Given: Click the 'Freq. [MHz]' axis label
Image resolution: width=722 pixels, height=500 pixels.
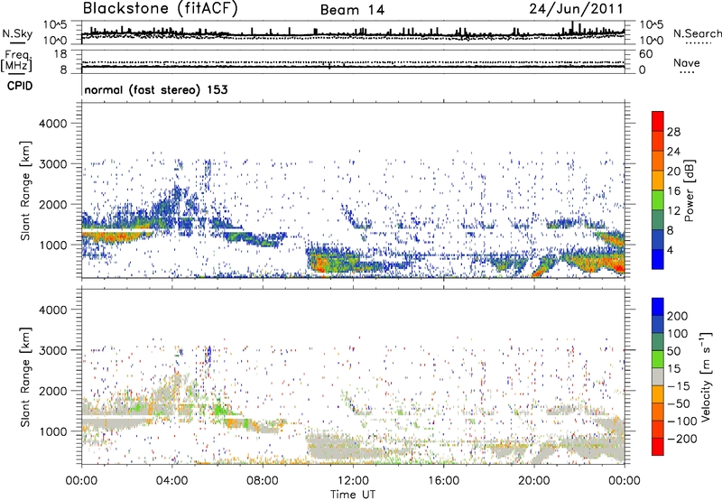Looking at the screenshot, I should (x=16, y=60).
